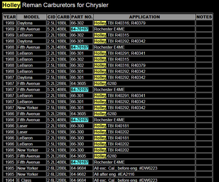Viewport: 219px width, 182px height.
Task: Click 'Holley TBI R40316; R40379' in 1989 Daytona row
Action: (x=120, y=23)
